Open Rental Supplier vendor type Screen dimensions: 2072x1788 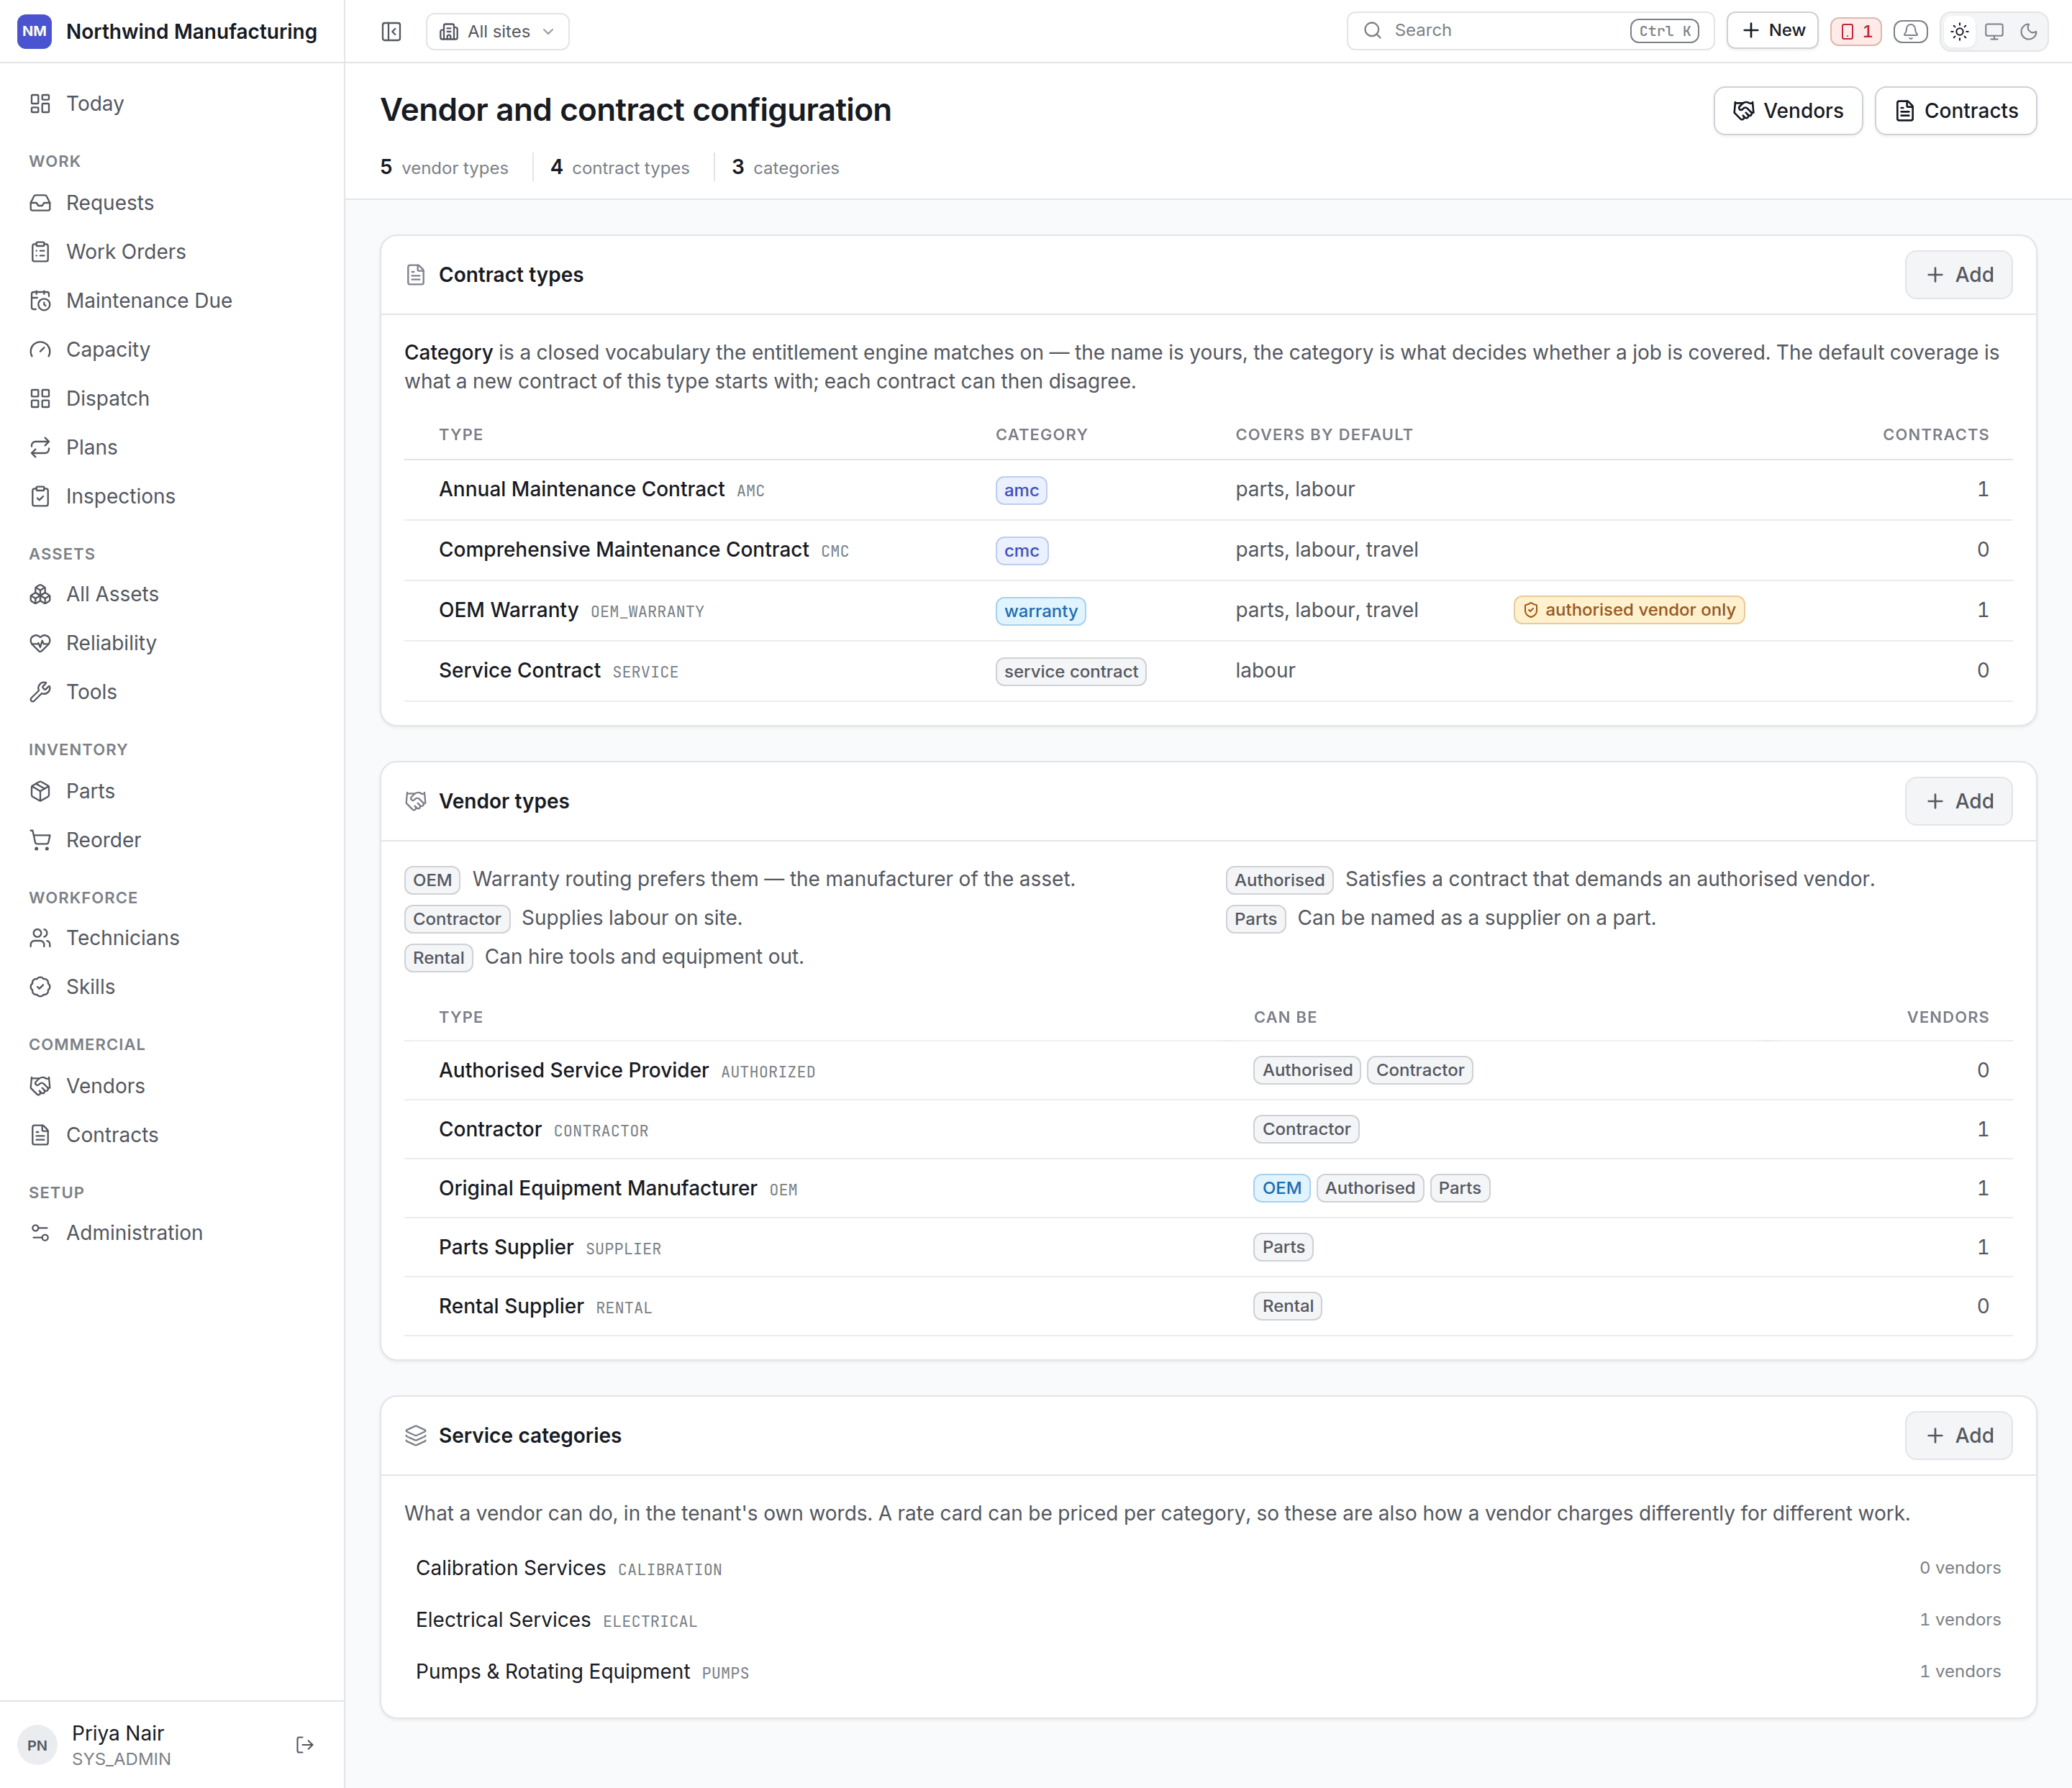(1208, 1306)
